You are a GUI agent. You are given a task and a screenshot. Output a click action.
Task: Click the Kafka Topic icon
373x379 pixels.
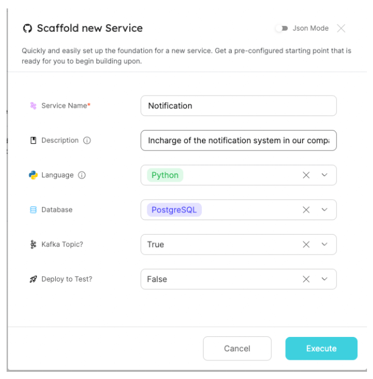33,245
